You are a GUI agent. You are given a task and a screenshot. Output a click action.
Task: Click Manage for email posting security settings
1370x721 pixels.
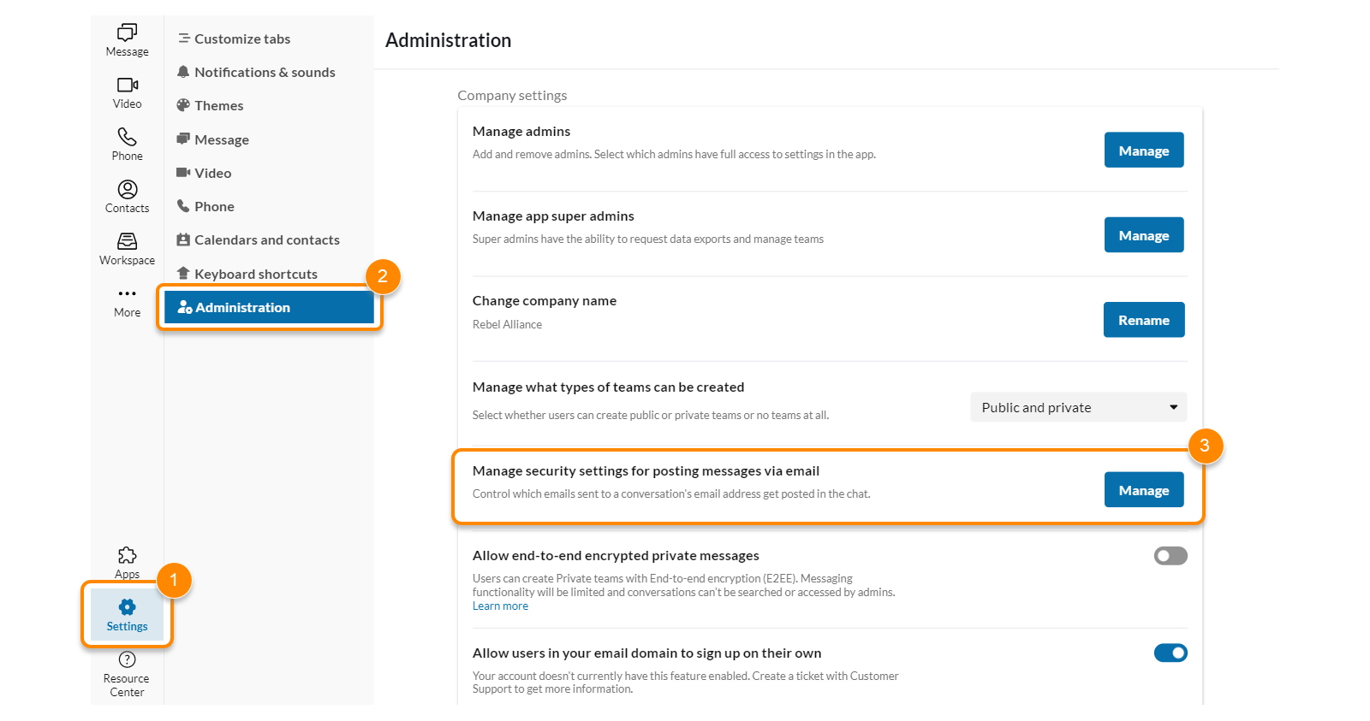click(1143, 490)
